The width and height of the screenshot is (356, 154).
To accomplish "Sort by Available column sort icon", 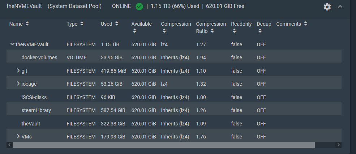I will coord(134,31).
